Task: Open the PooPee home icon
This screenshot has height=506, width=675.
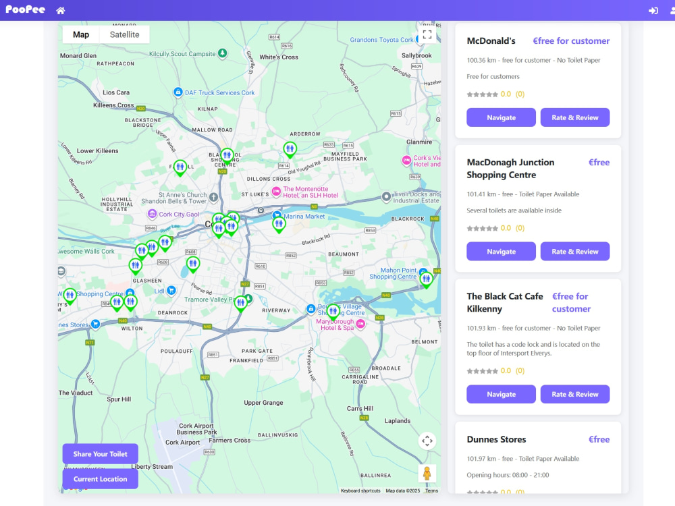Action: [x=61, y=10]
